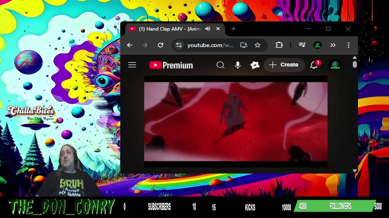Open the YouTube account avatar menu
The width and height of the screenshot is (389, 218).
[x=335, y=65]
